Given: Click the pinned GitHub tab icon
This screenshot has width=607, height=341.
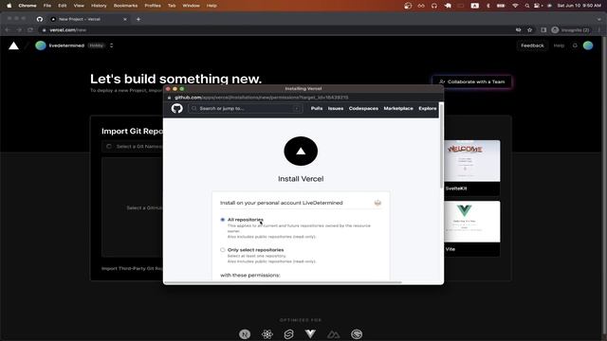Looking at the screenshot, I should tap(40, 19).
